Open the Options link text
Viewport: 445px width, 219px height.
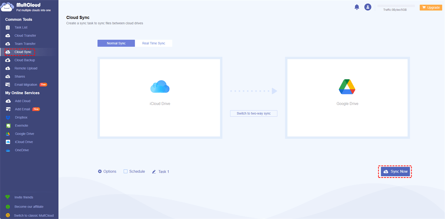click(110, 171)
